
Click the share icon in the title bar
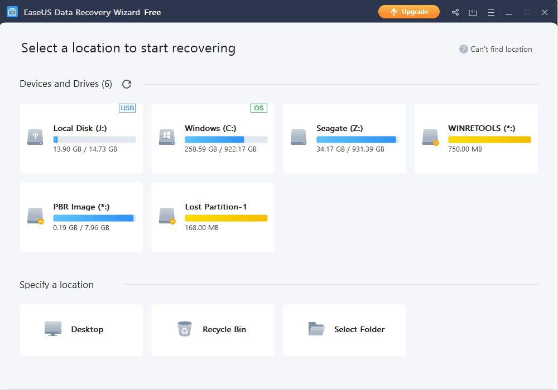click(x=455, y=12)
